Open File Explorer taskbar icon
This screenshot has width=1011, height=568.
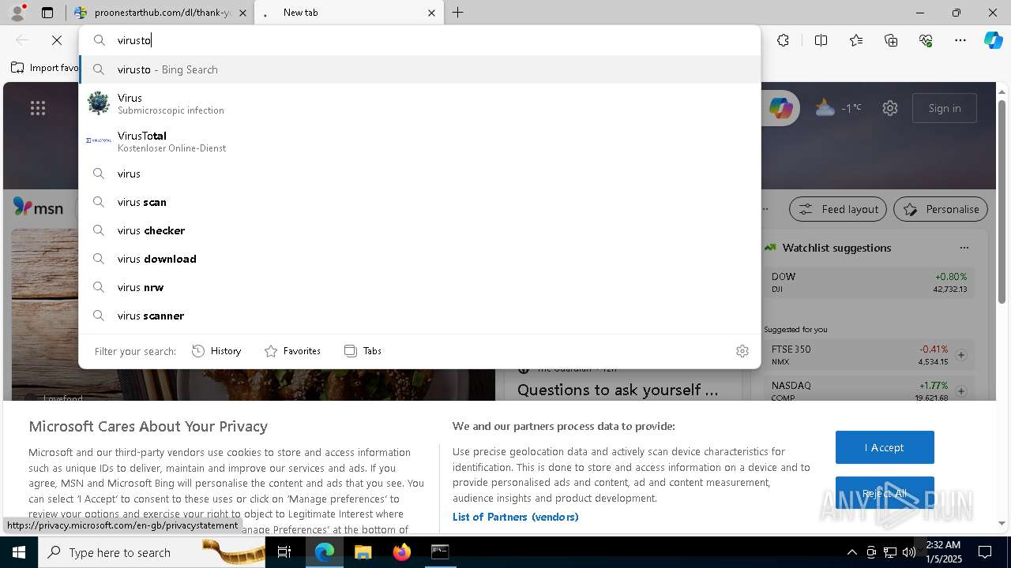point(363,552)
